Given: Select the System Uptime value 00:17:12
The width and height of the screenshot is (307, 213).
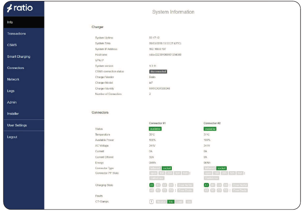Looking at the screenshot, I should coord(154,38).
